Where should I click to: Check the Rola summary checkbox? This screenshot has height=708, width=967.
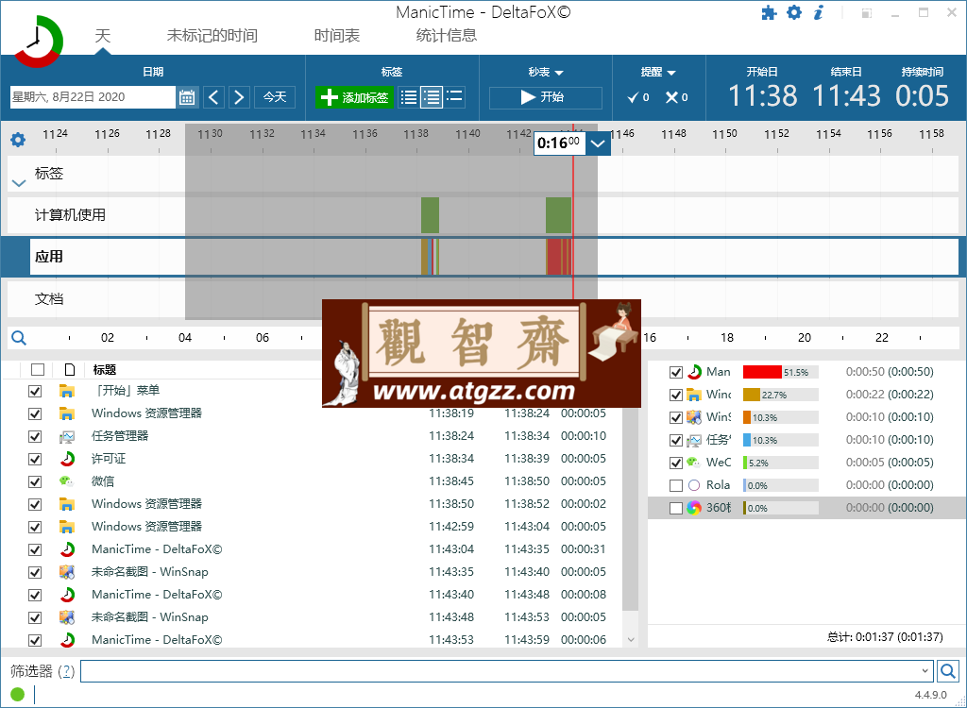point(676,485)
